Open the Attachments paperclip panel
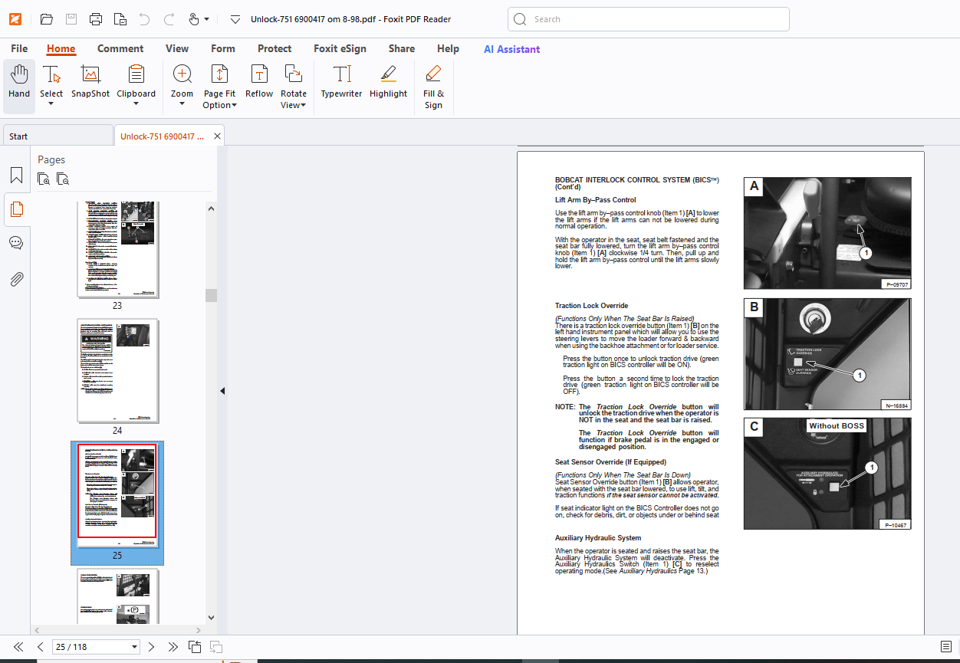 (16, 278)
